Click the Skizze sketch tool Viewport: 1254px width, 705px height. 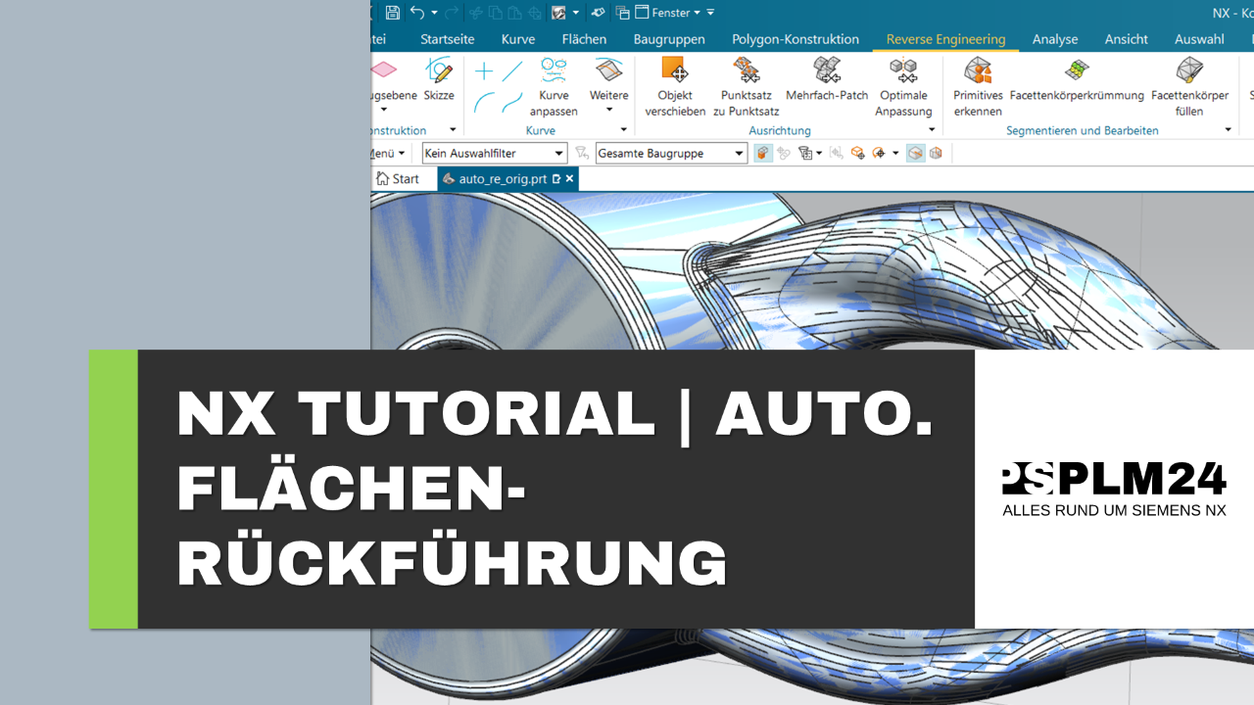click(439, 80)
